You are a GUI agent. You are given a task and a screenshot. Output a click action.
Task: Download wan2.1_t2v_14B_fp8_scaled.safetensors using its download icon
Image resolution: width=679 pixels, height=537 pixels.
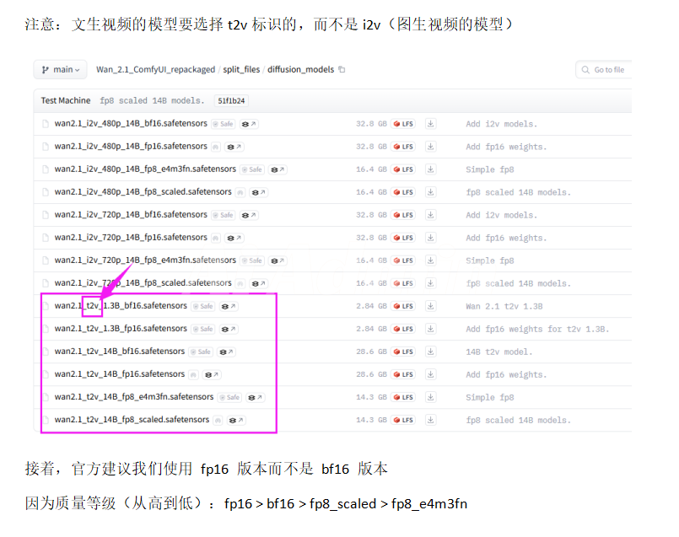430,420
